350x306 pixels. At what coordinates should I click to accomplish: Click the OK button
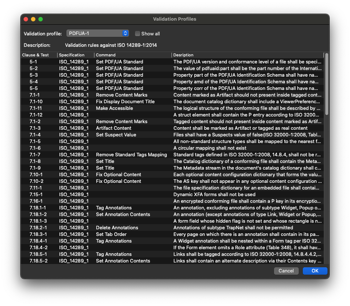[315, 271]
